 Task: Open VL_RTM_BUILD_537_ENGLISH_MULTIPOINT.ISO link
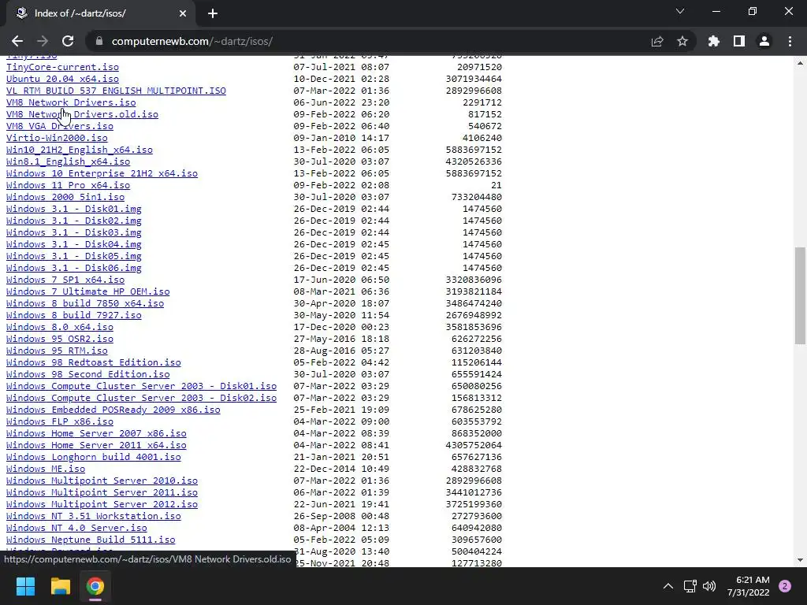pos(116,91)
